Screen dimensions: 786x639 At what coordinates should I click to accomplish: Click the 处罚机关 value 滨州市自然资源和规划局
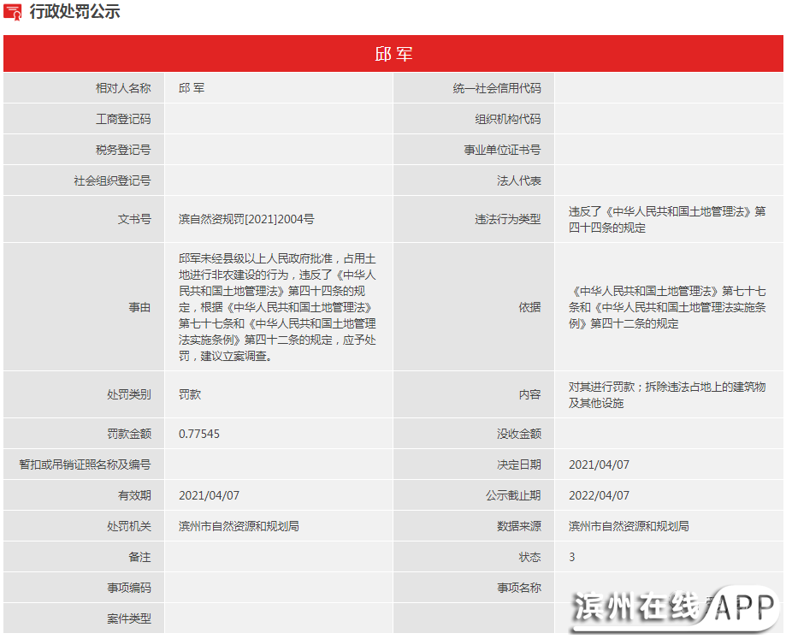click(239, 526)
